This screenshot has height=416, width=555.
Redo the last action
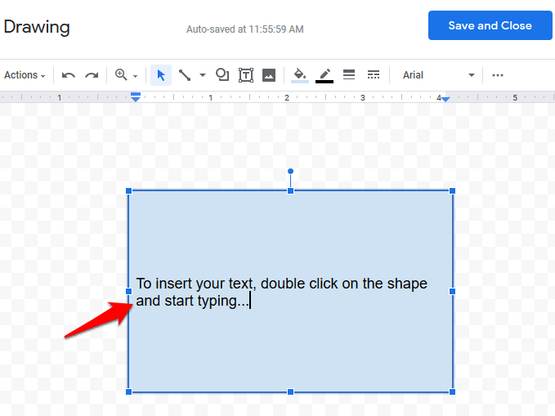(92, 75)
